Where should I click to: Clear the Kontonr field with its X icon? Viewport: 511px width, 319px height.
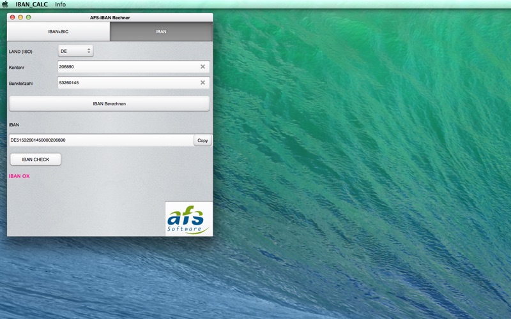(202, 66)
